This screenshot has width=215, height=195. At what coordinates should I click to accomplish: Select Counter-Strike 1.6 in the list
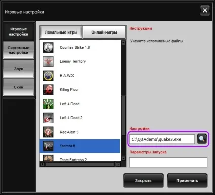tap(80, 48)
